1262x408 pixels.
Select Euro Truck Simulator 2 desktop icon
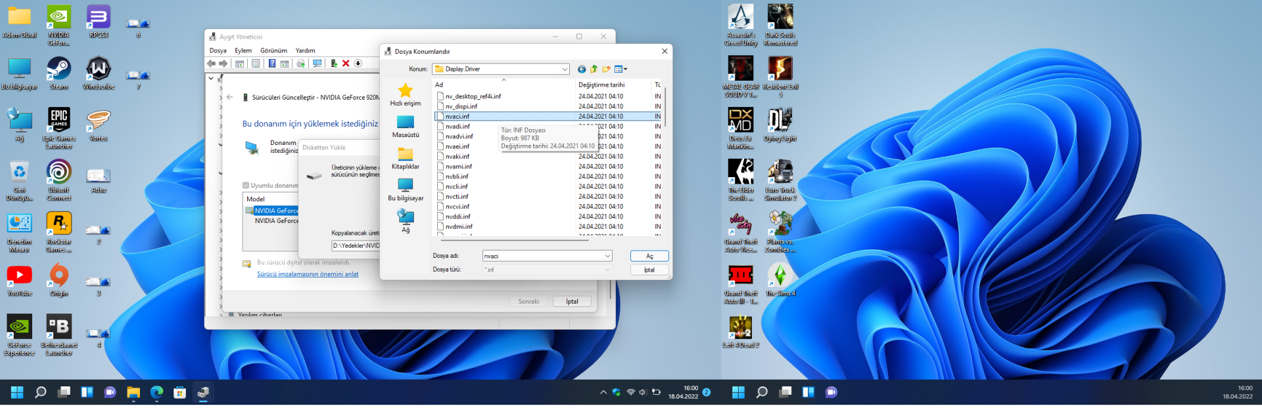pos(780,180)
